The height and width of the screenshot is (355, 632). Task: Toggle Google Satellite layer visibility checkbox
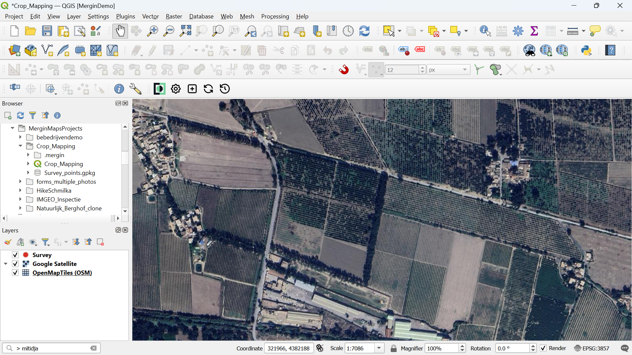[15, 264]
